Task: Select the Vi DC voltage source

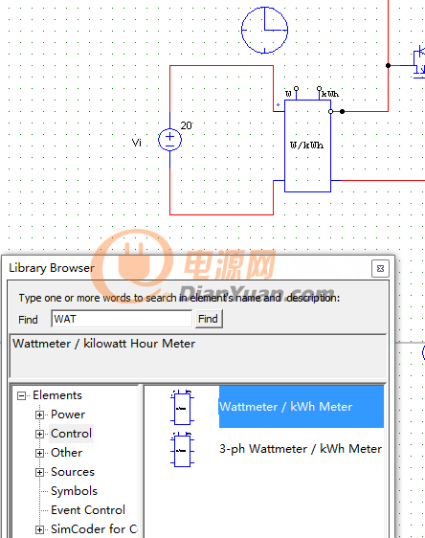Action: [x=169, y=140]
